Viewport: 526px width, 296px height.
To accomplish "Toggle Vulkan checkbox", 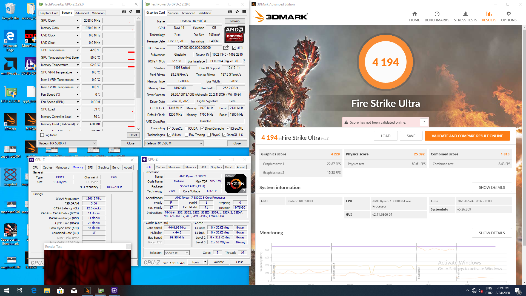I will [x=169, y=135].
